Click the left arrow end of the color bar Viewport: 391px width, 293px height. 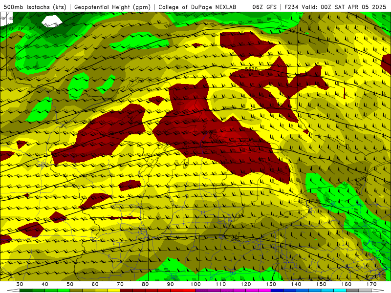[13, 291]
